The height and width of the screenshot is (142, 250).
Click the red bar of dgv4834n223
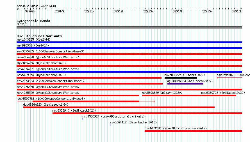click(119, 107)
